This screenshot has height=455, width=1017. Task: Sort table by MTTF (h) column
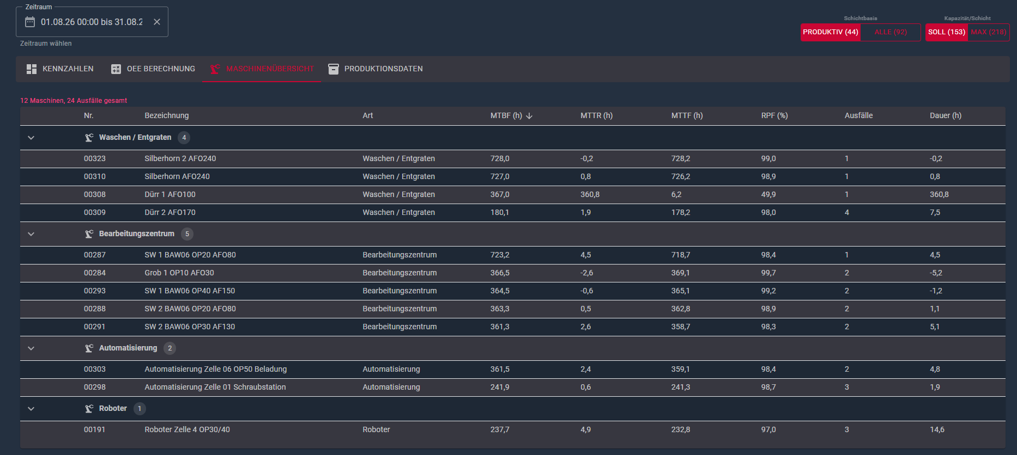pos(687,115)
